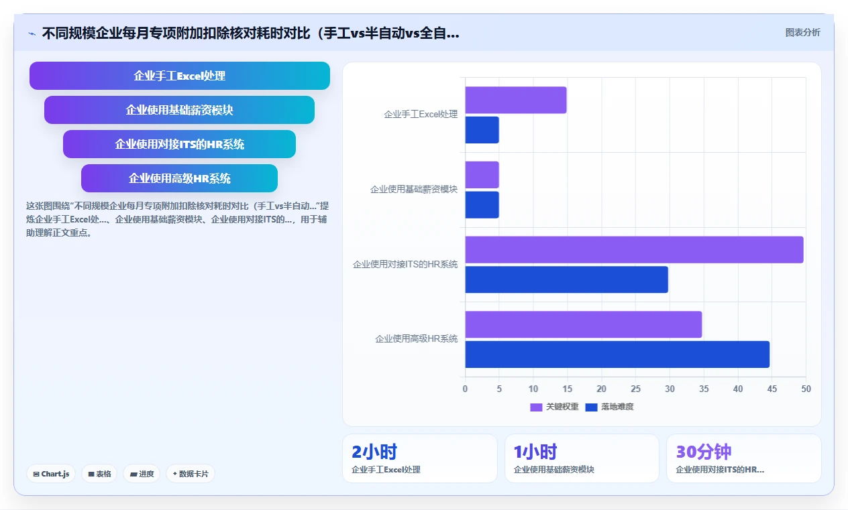
Task: Select the 企业手工Excel处理 funnel bar
Action: coord(180,76)
